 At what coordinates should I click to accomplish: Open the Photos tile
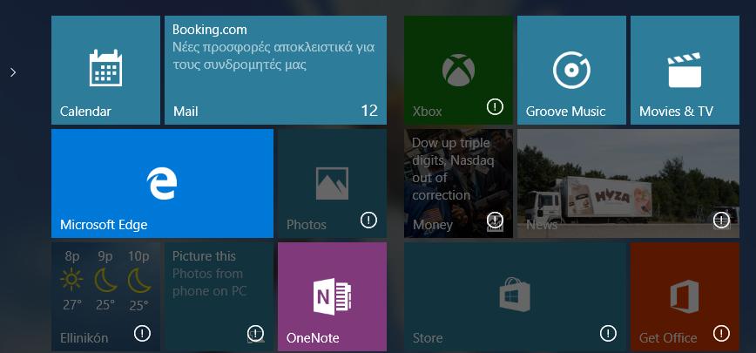click(x=332, y=183)
